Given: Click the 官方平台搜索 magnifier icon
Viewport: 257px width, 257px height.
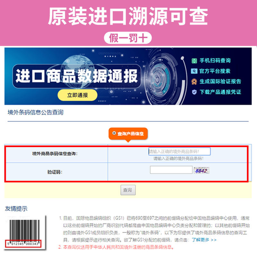Looking at the screenshot, I should 194,71.
